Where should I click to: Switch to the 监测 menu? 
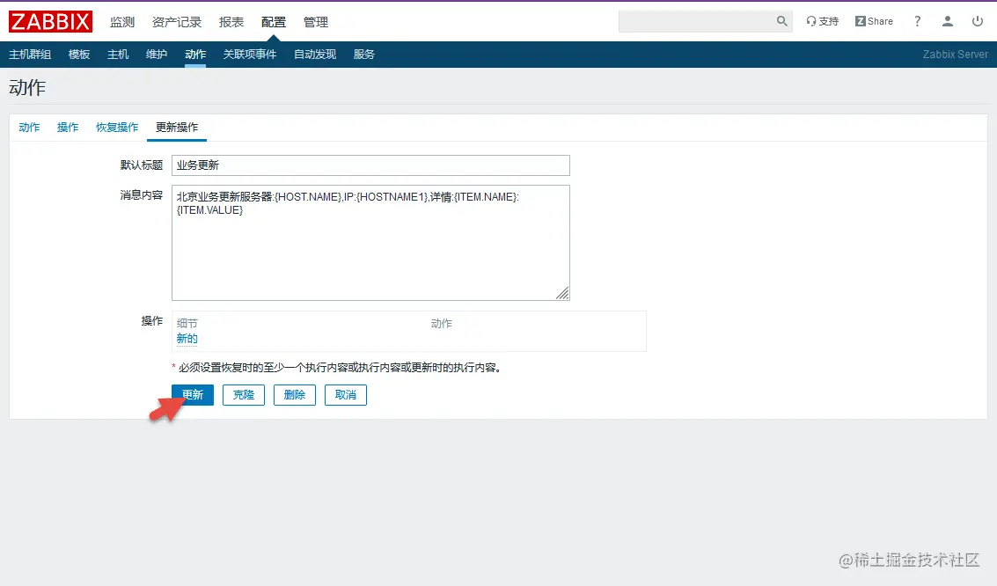point(123,22)
